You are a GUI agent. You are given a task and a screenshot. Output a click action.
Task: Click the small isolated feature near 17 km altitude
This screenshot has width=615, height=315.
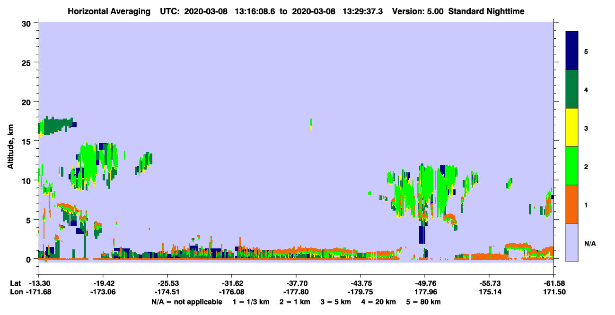tap(311, 124)
